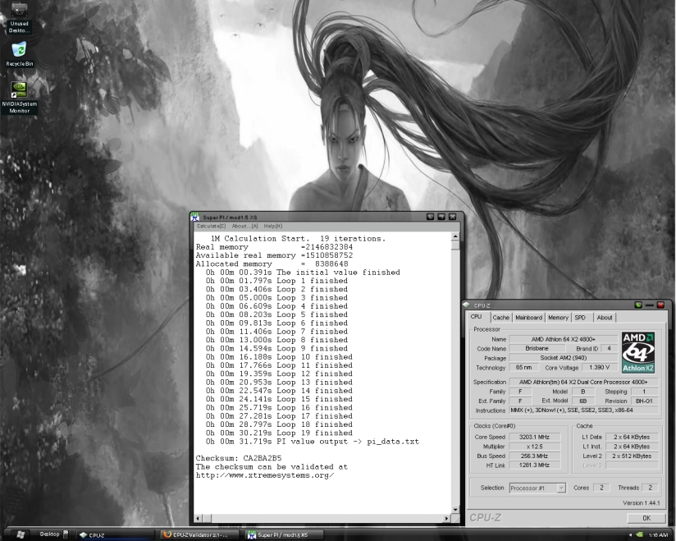
Task: Click Super PI vertical scrollbar down arrow
Action: click(454, 510)
